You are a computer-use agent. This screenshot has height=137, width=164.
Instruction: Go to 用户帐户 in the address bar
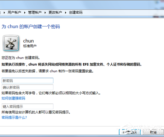pyautogui.click(x=14, y=13)
